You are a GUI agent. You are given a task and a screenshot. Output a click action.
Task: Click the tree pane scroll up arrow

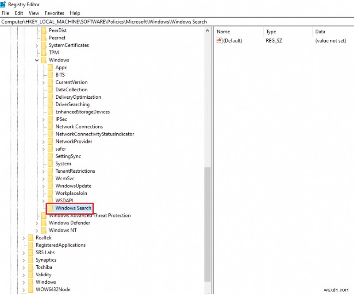[x=208, y=31]
